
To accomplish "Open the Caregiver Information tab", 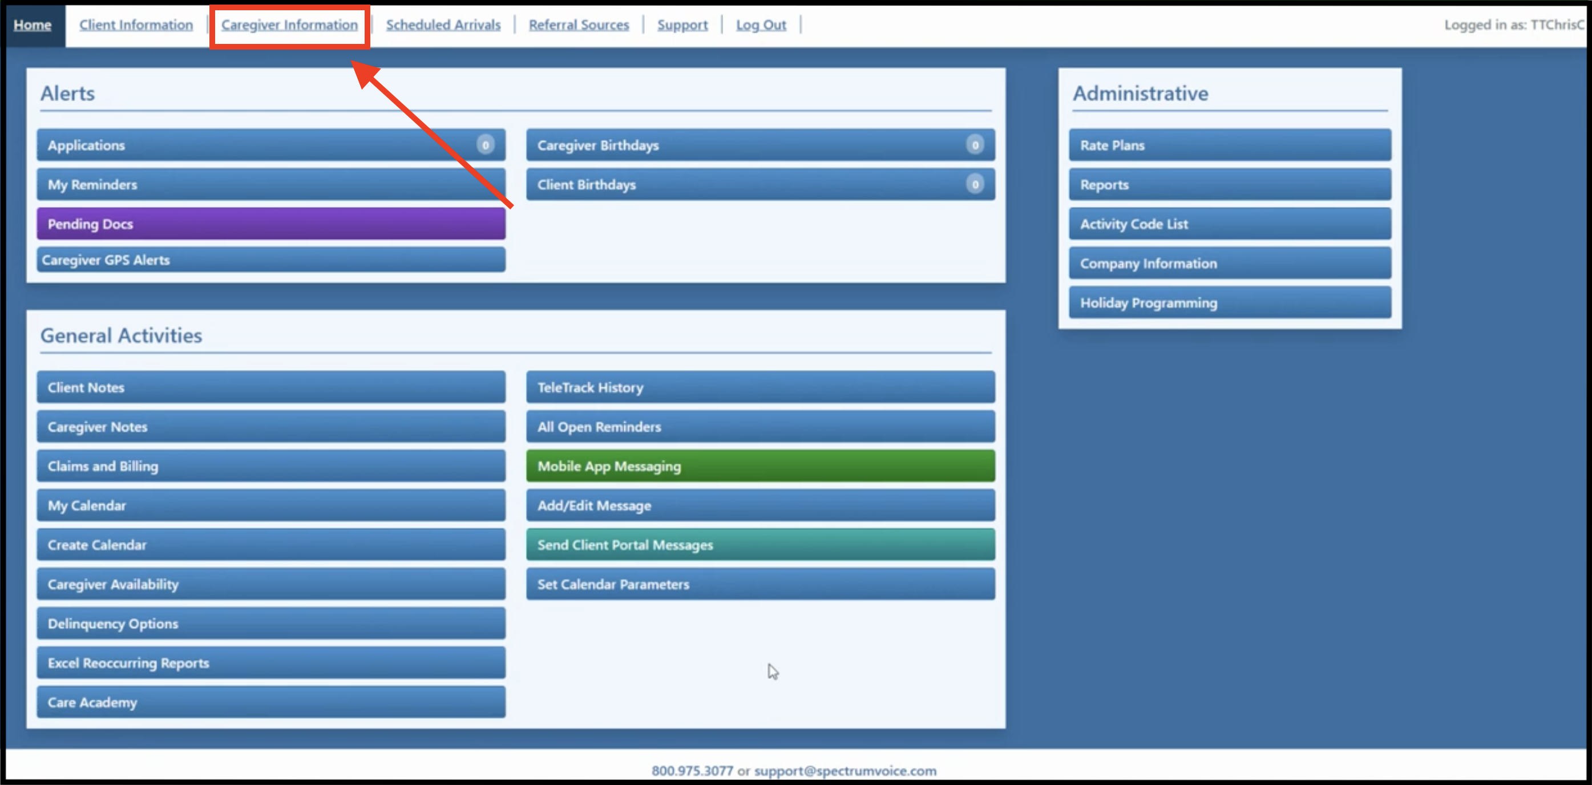I will coord(289,25).
